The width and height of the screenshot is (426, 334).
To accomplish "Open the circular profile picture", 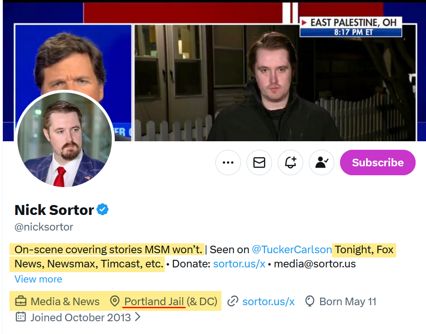I will (65, 139).
